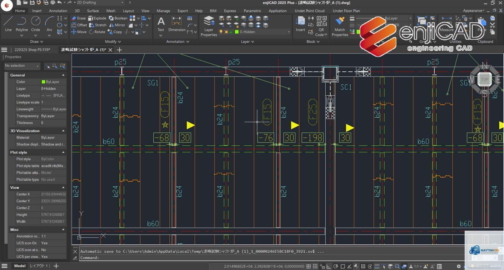Screen dimensions: 504x270
Task: Click the Match Properties brush
Action: [x=340, y=26]
